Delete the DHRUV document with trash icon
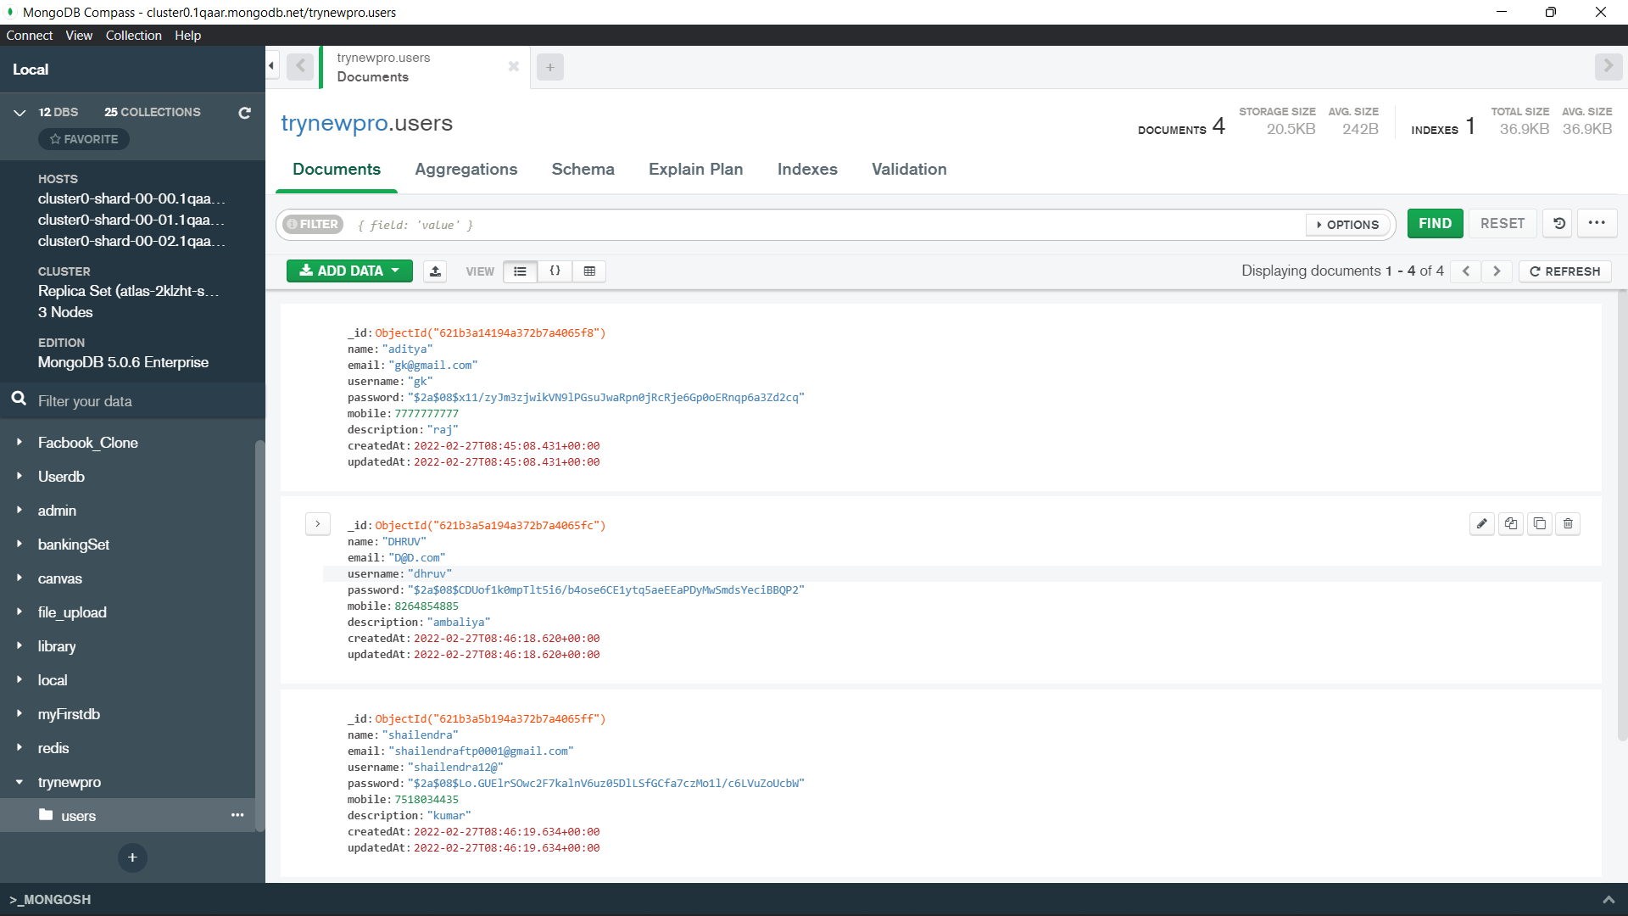This screenshot has width=1628, height=916. (1568, 523)
